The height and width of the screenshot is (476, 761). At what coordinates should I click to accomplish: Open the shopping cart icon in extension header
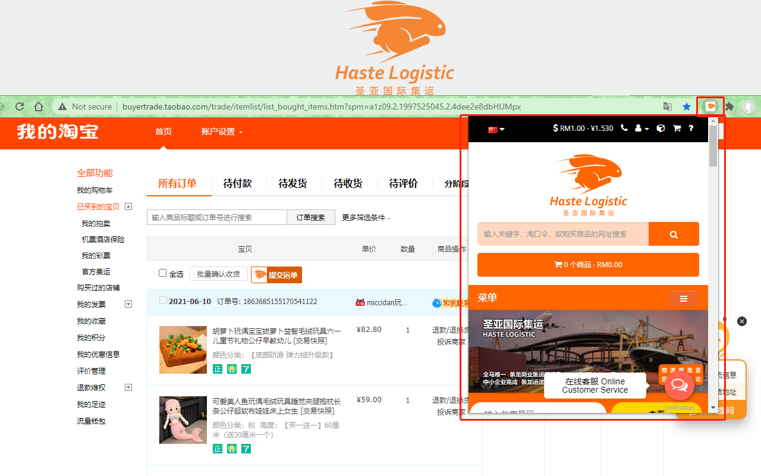click(x=677, y=129)
